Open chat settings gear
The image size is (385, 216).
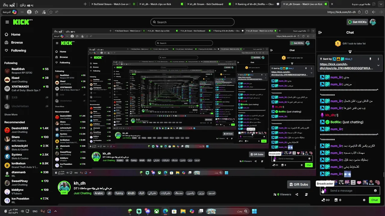click(x=364, y=200)
